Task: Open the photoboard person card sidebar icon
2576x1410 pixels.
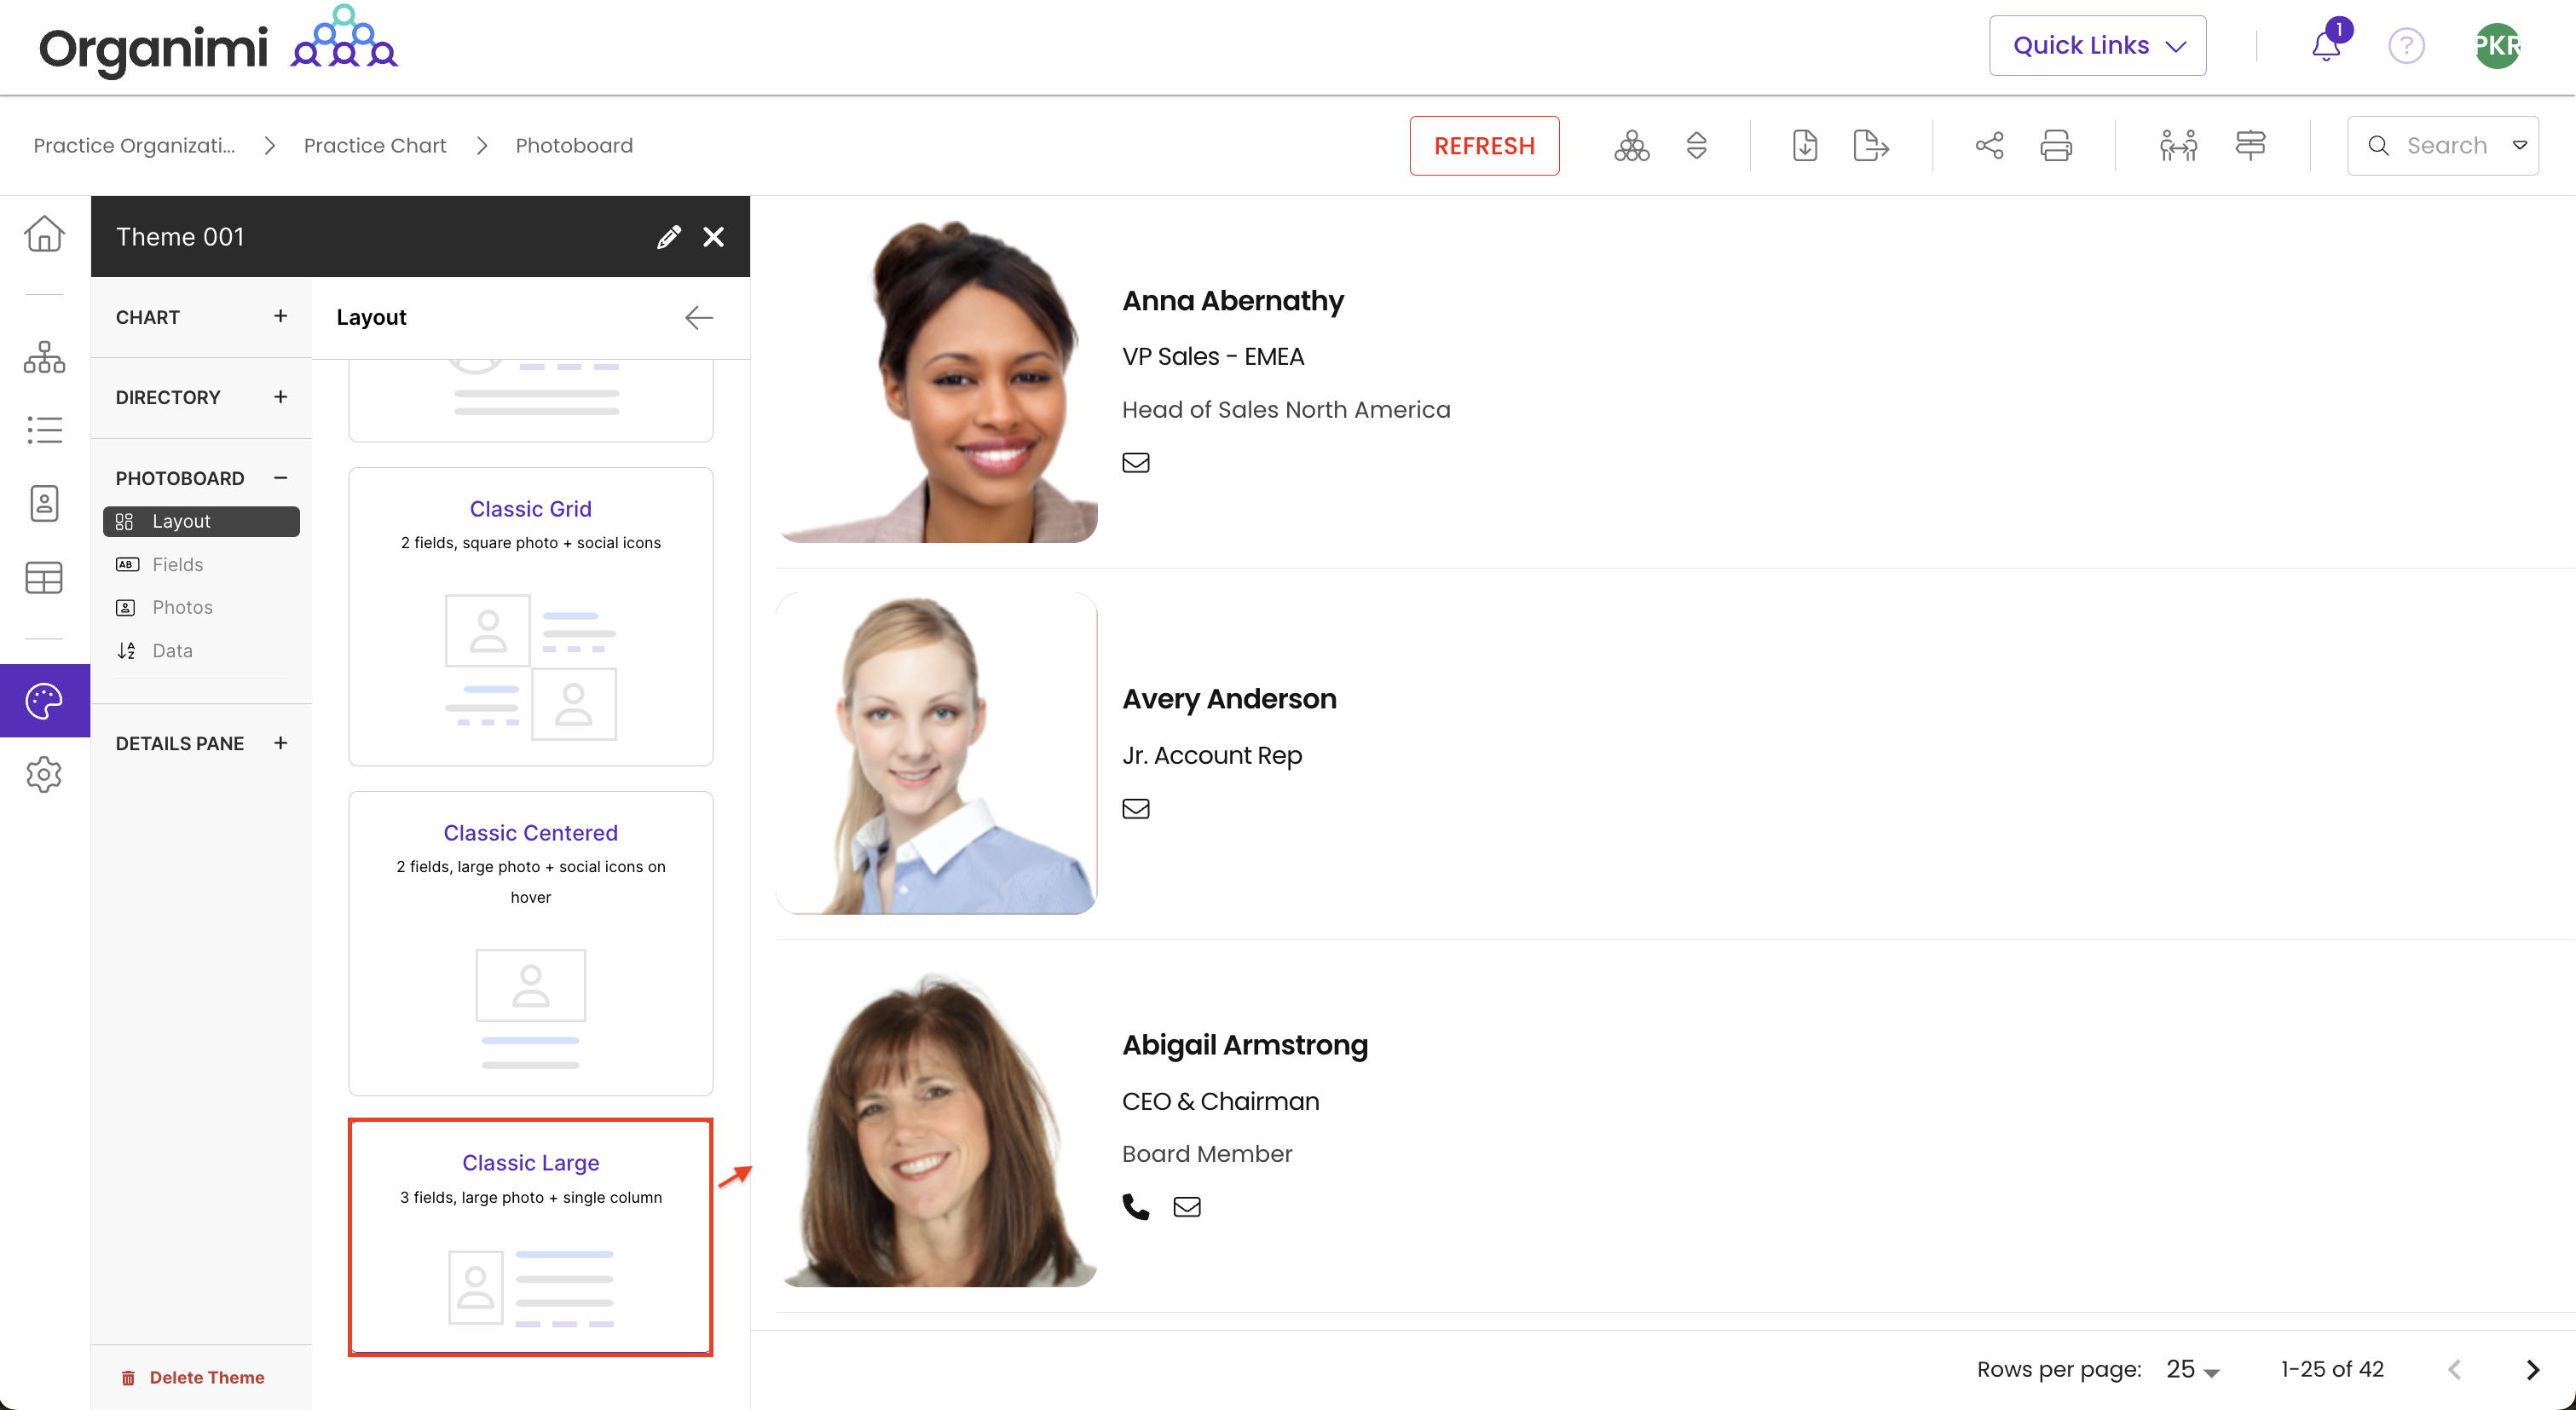Action: coord(44,503)
